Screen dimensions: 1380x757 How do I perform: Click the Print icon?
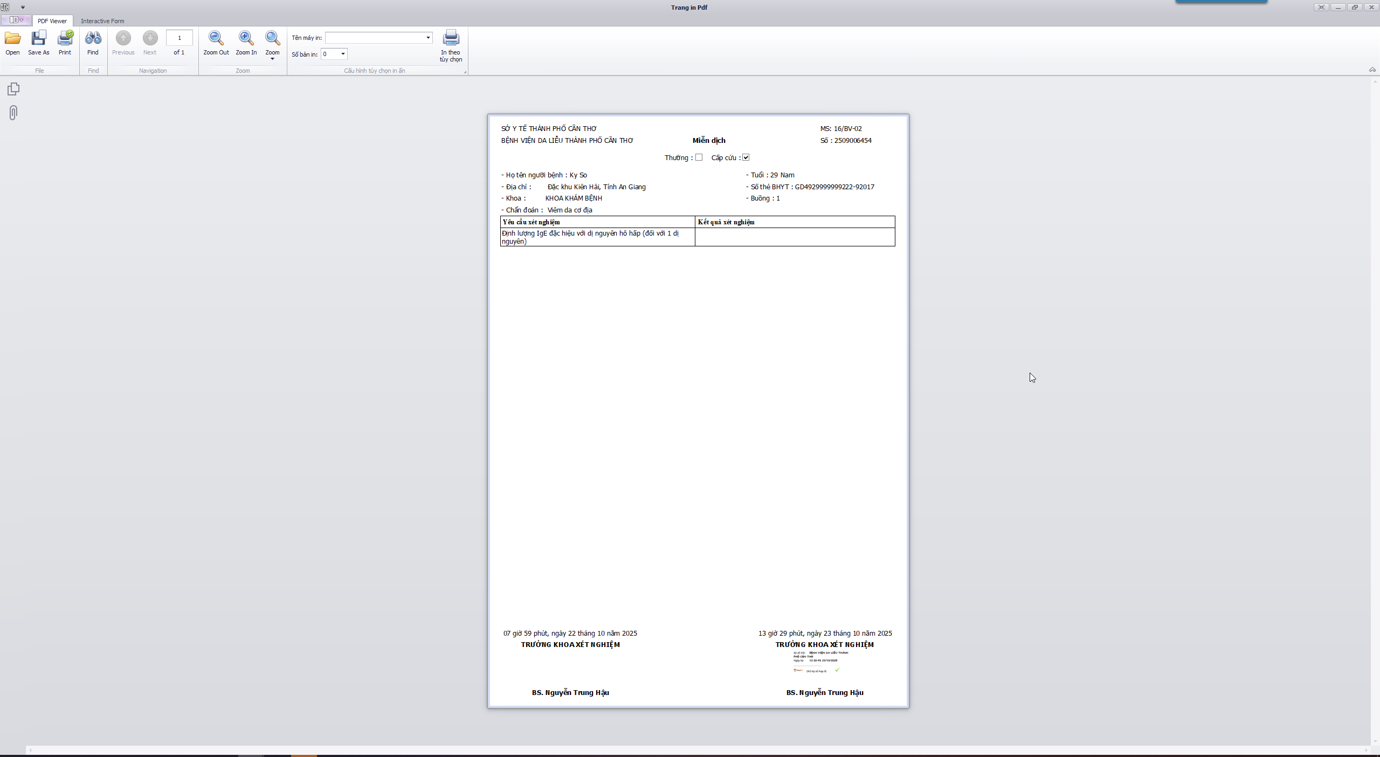(x=65, y=38)
